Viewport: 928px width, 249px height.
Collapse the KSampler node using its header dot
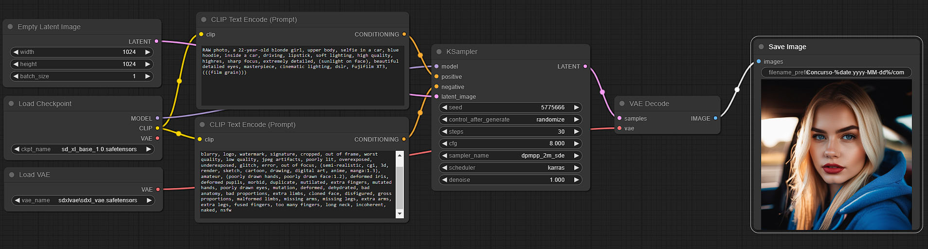pyautogui.click(x=439, y=52)
